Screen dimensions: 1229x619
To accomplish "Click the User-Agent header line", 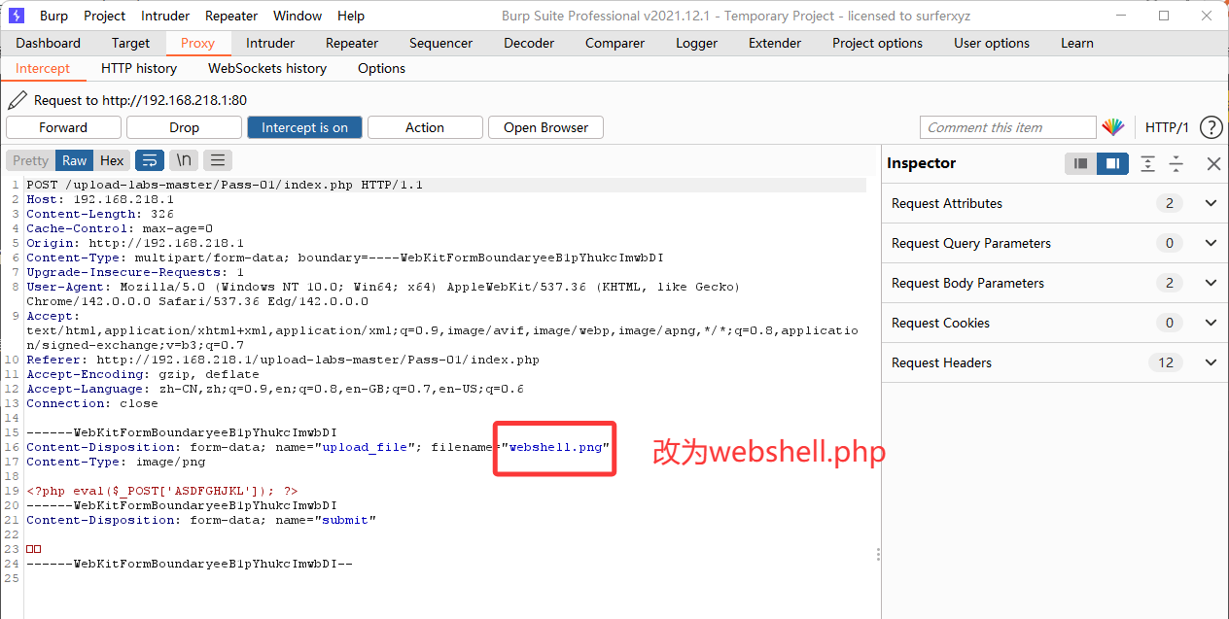I will (383, 293).
